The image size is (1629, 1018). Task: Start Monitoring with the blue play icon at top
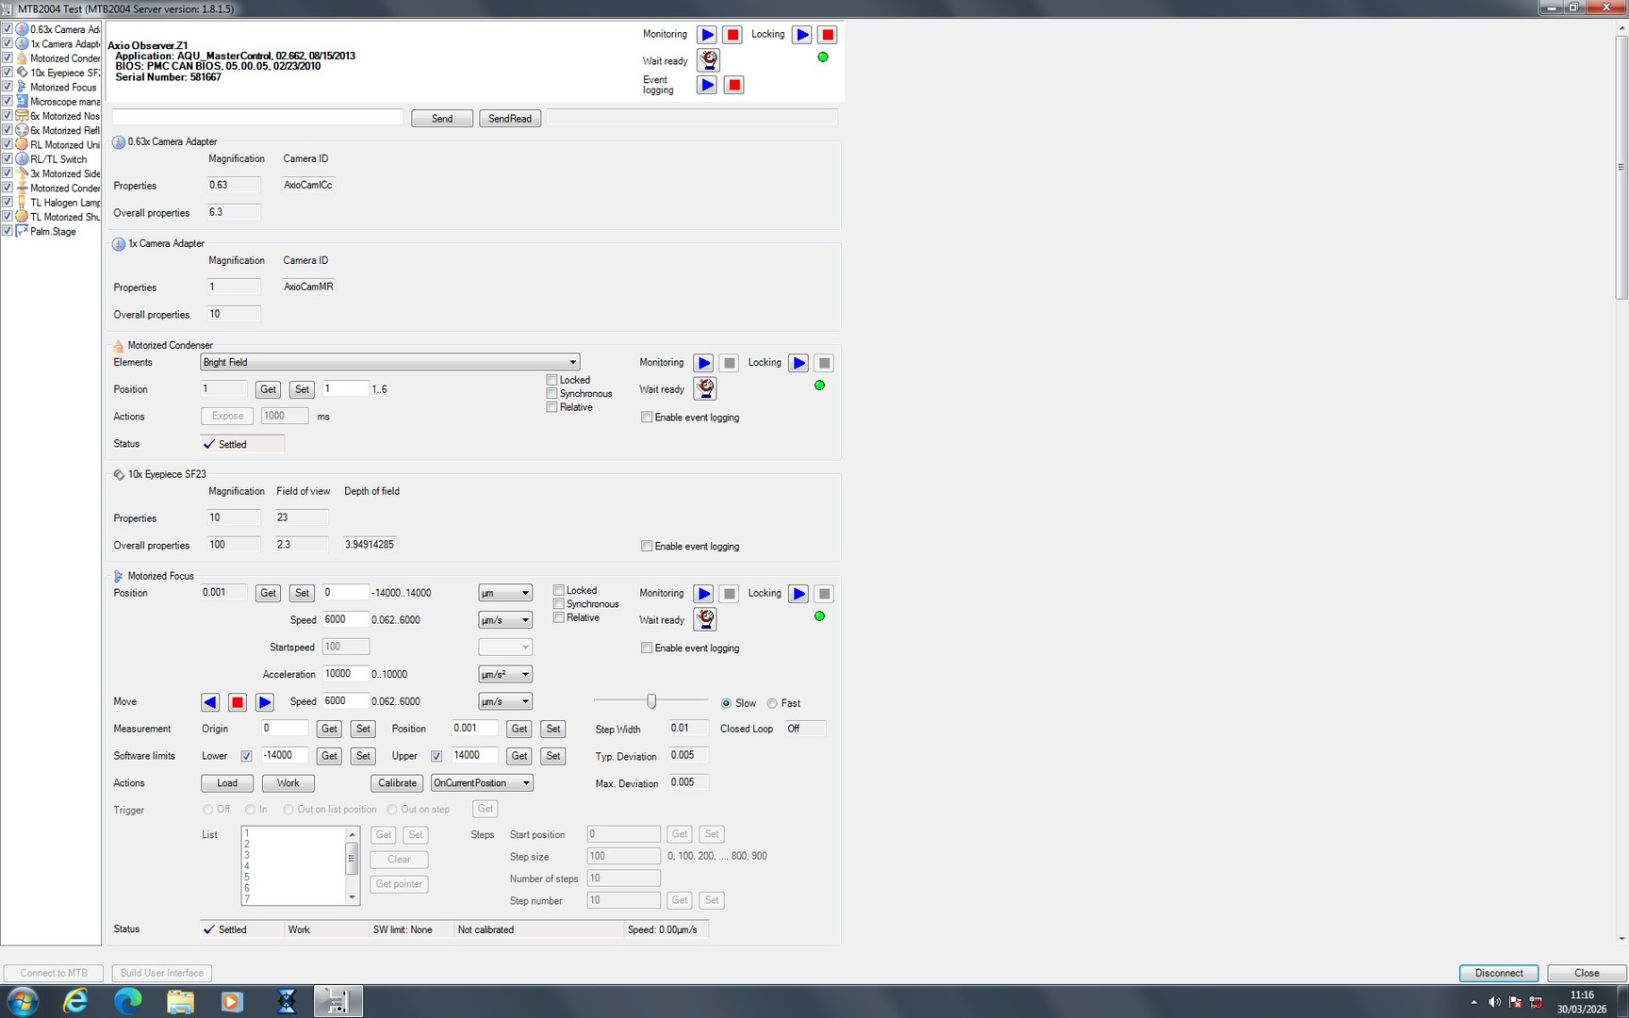click(707, 34)
